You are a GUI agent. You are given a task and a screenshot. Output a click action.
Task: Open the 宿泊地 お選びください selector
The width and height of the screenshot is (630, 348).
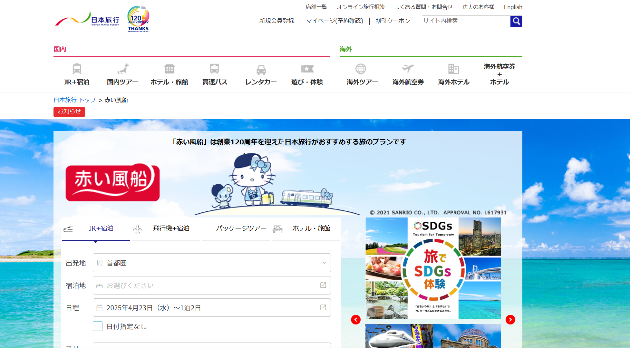(x=212, y=285)
